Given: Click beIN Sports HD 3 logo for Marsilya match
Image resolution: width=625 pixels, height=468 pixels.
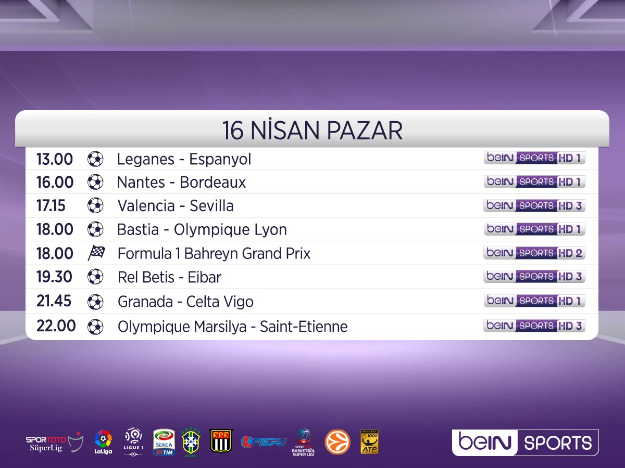Looking at the screenshot, I should pyautogui.click(x=534, y=326).
